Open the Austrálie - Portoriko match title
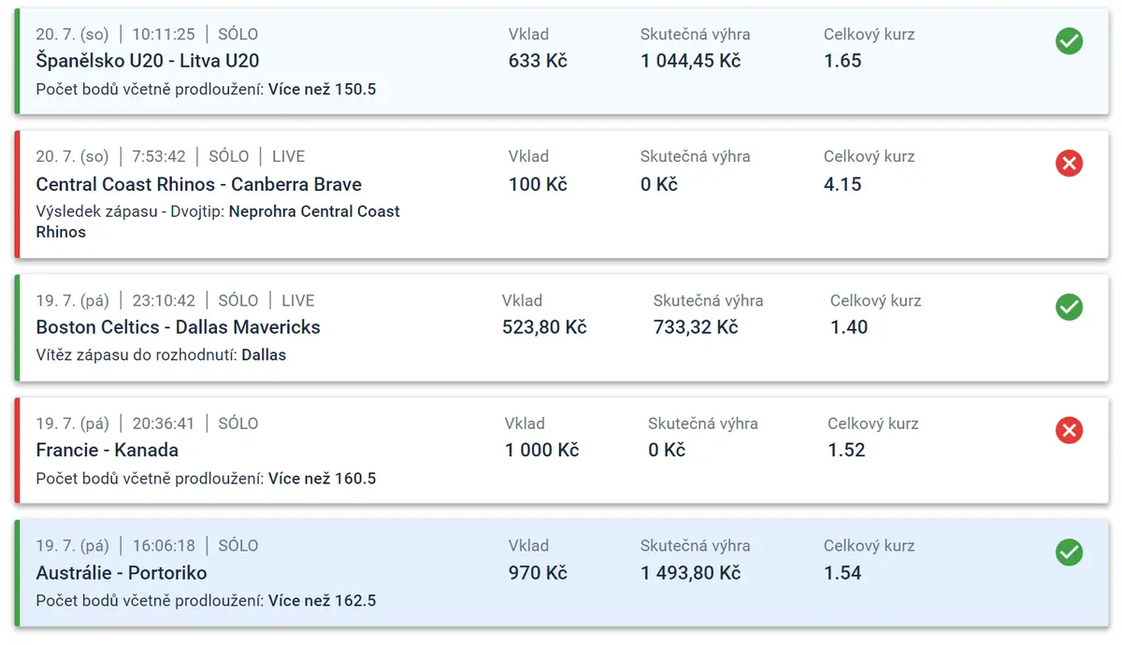The height and width of the screenshot is (645, 1122). pyautogui.click(x=122, y=573)
